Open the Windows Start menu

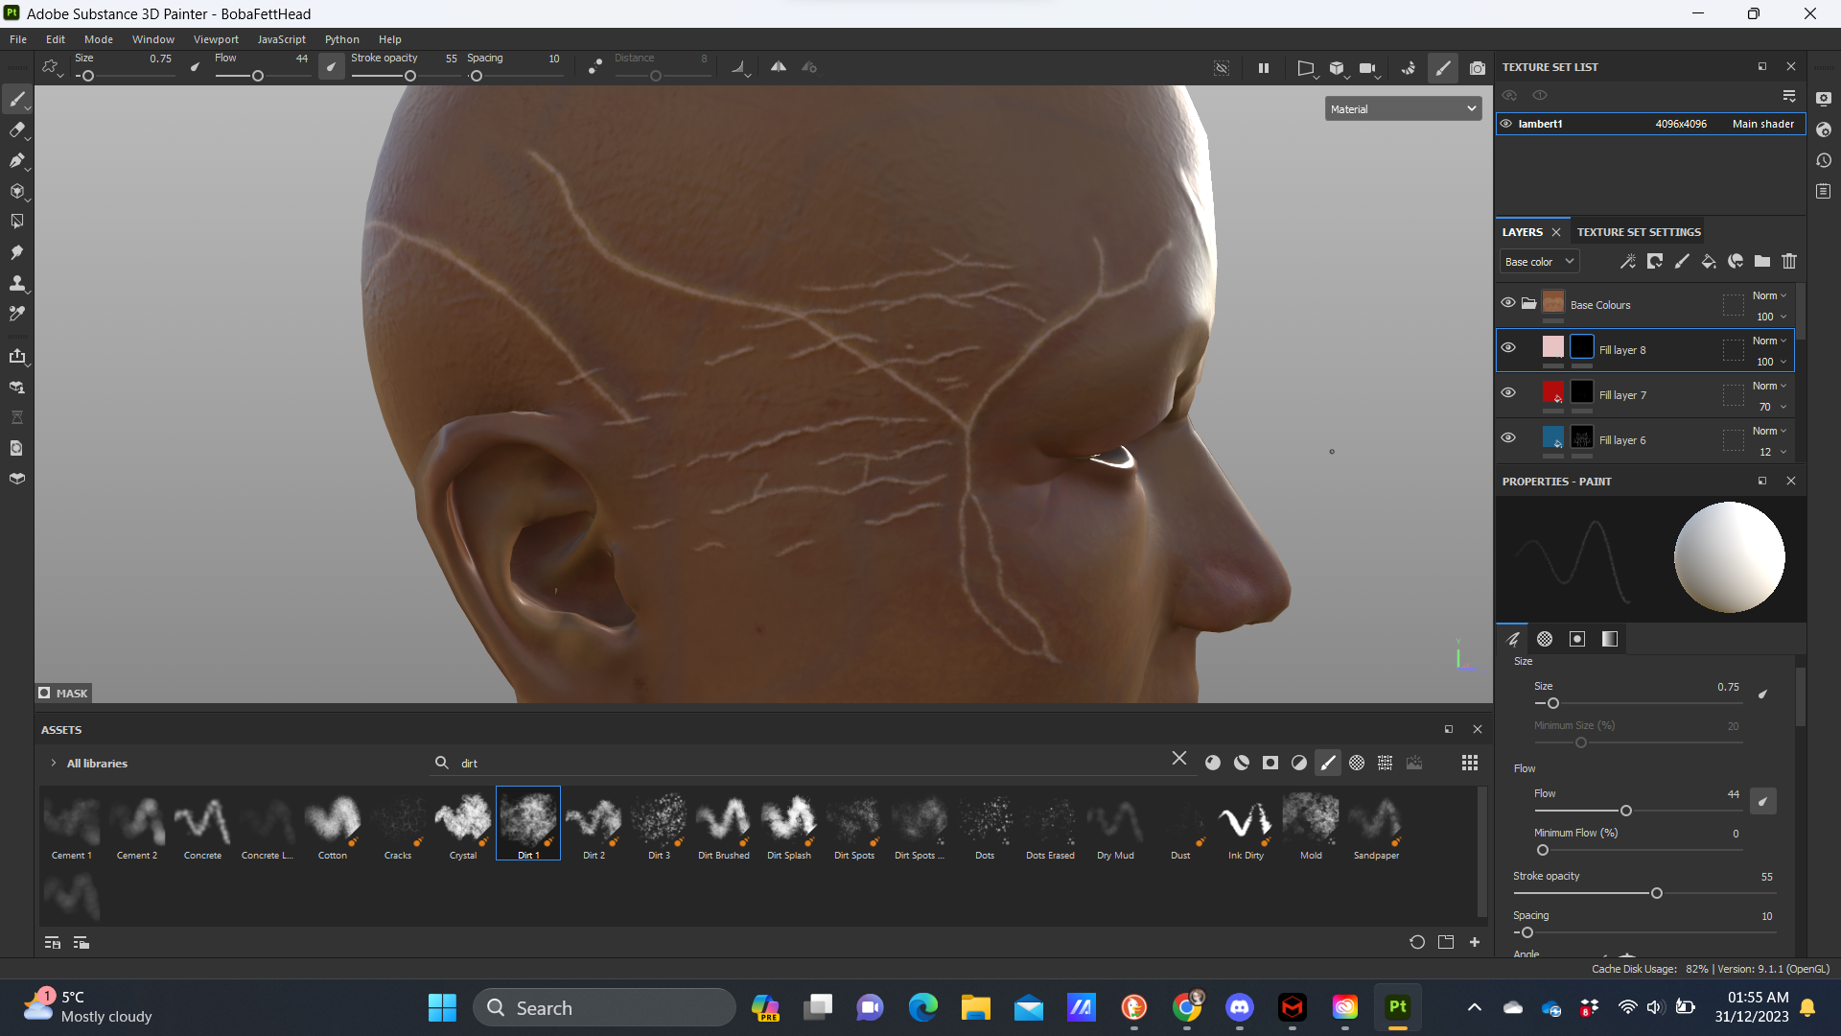coord(442,1007)
